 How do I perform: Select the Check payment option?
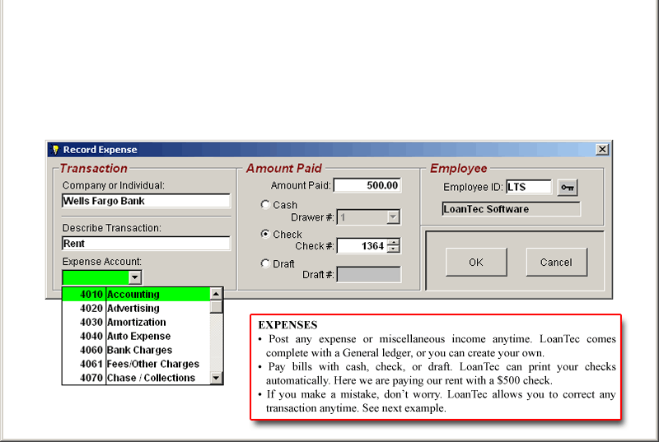click(x=265, y=234)
